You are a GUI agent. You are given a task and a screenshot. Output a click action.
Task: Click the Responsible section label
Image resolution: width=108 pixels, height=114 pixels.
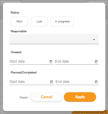click(x=18, y=31)
